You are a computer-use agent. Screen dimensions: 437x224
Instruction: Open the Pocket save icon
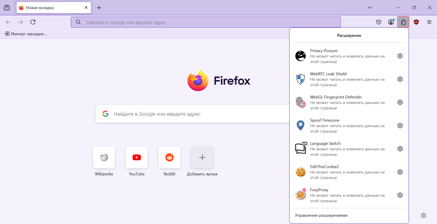(x=379, y=22)
